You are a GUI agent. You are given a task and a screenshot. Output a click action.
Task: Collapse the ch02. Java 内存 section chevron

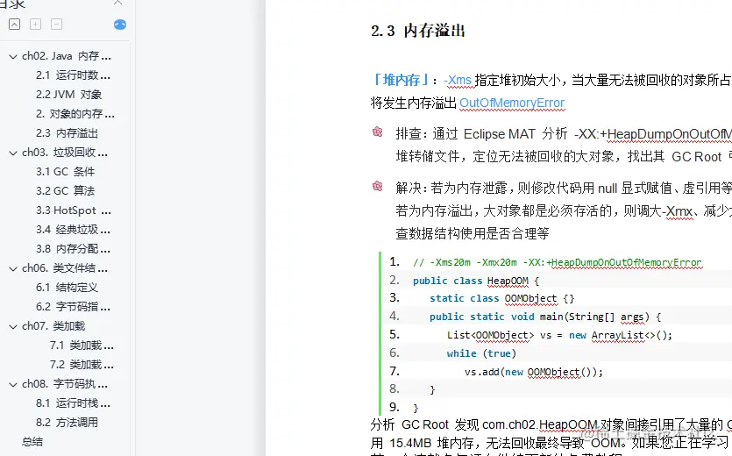13,56
